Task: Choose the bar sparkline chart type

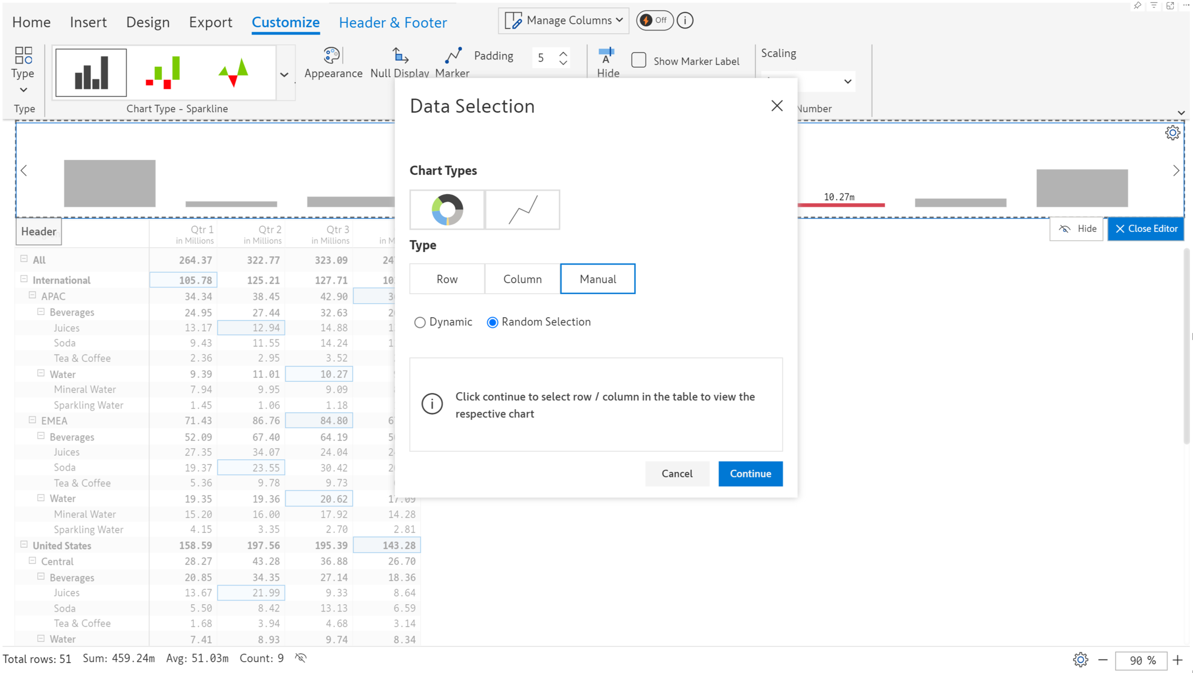Action: coord(91,73)
